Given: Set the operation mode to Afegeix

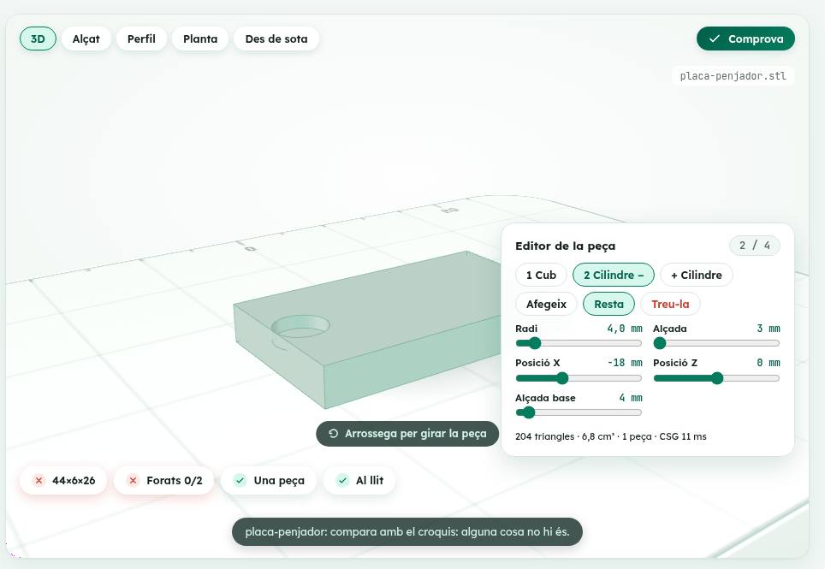Looking at the screenshot, I should point(546,304).
